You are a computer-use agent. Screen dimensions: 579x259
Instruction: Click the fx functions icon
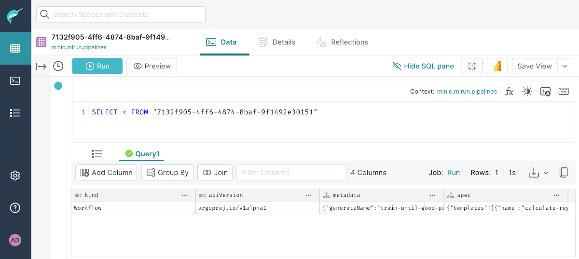click(509, 91)
